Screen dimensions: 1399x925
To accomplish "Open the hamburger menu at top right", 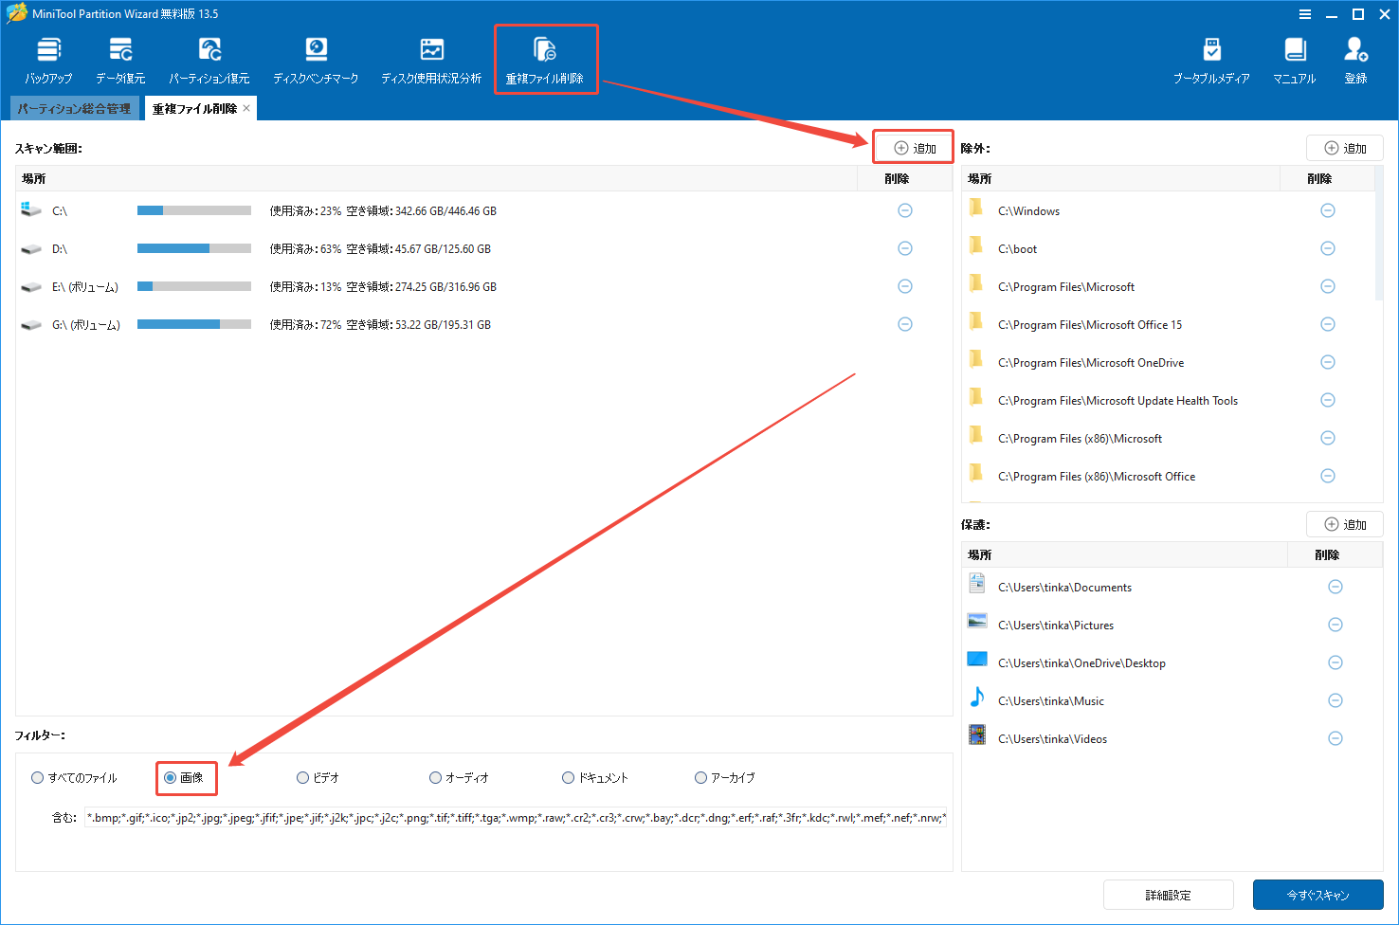I will [1305, 13].
